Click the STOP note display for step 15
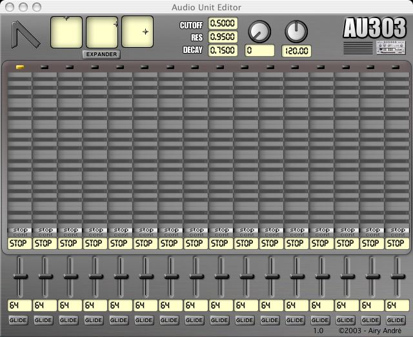Image resolution: width=413 pixels, height=337 pixels. coord(372,243)
